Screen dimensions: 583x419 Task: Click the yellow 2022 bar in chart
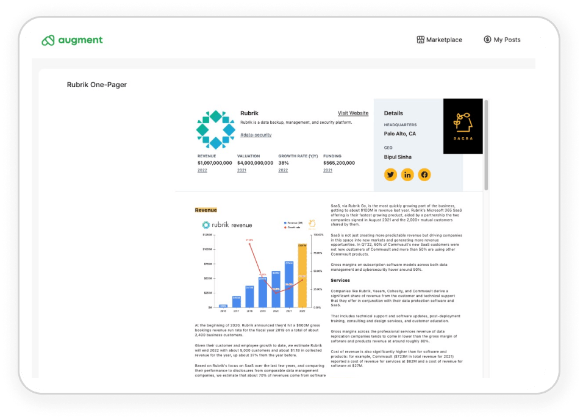[302, 276]
